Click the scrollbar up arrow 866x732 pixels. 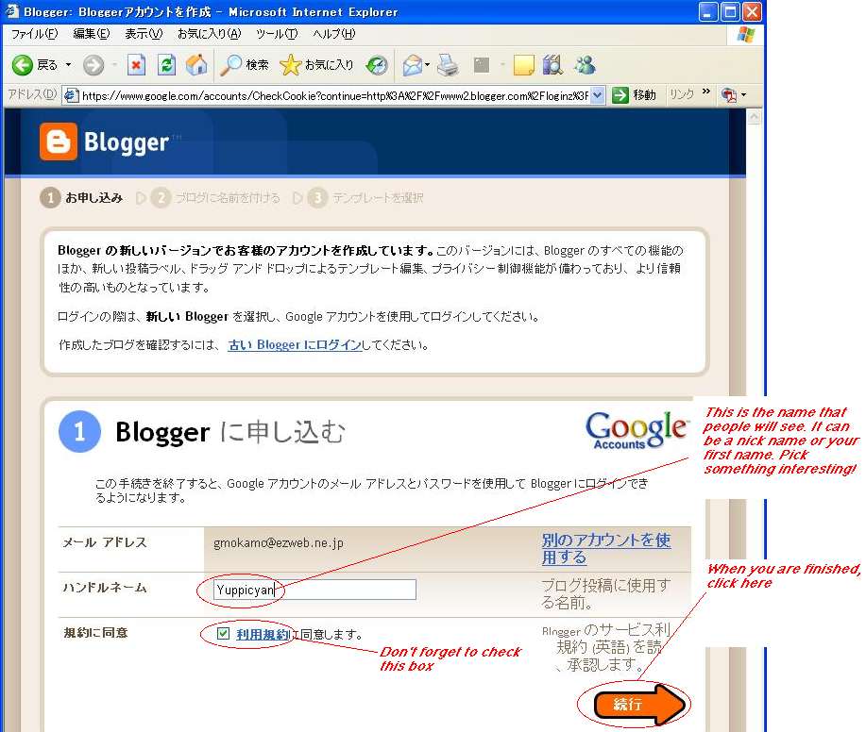[x=754, y=116]
